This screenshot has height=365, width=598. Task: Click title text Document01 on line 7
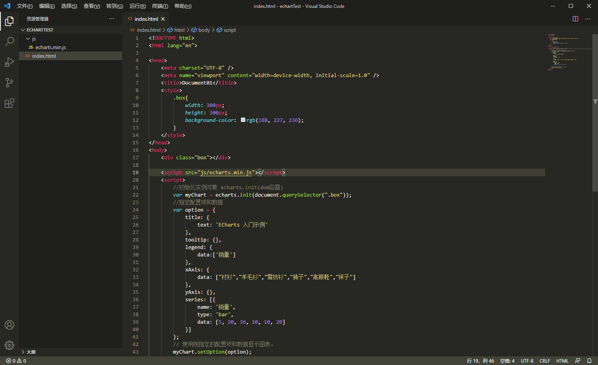pyautogui.click(x=197, y=83)
